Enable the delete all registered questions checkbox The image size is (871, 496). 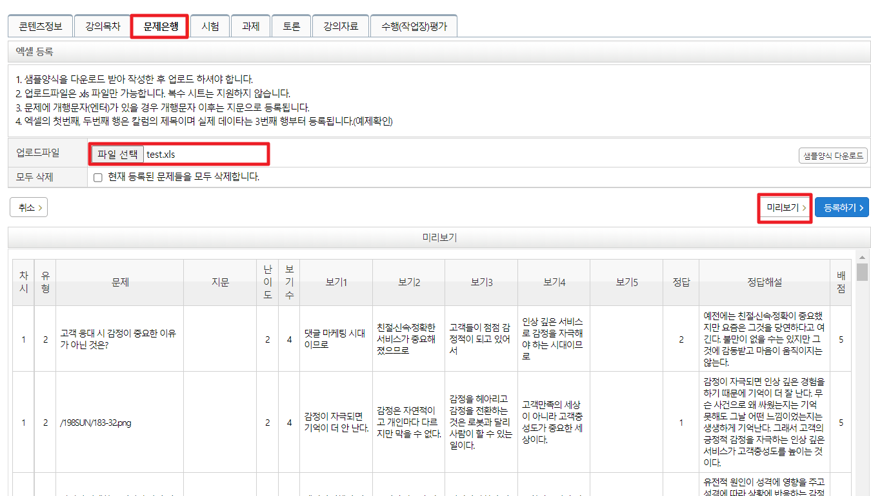pos(98,177)
